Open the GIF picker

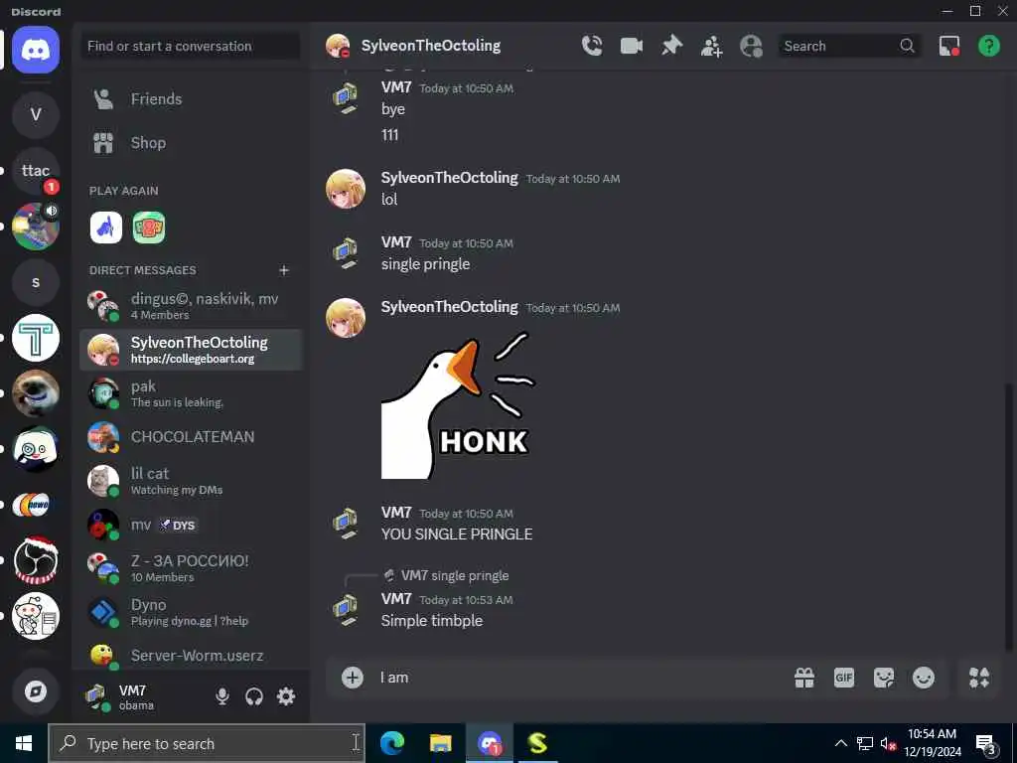(x=844, y=678)
